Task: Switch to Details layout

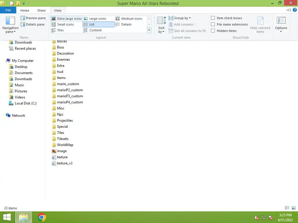Action: tap(123, 24)
